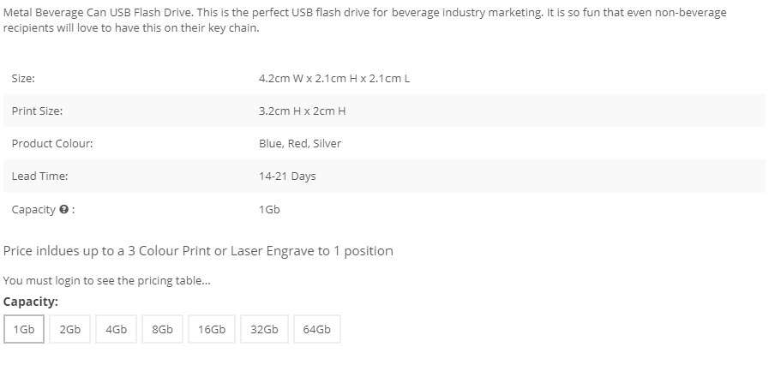Click the 'Price inldues' print heading
This screenshot has width=775, height=365.
[198, 251]
